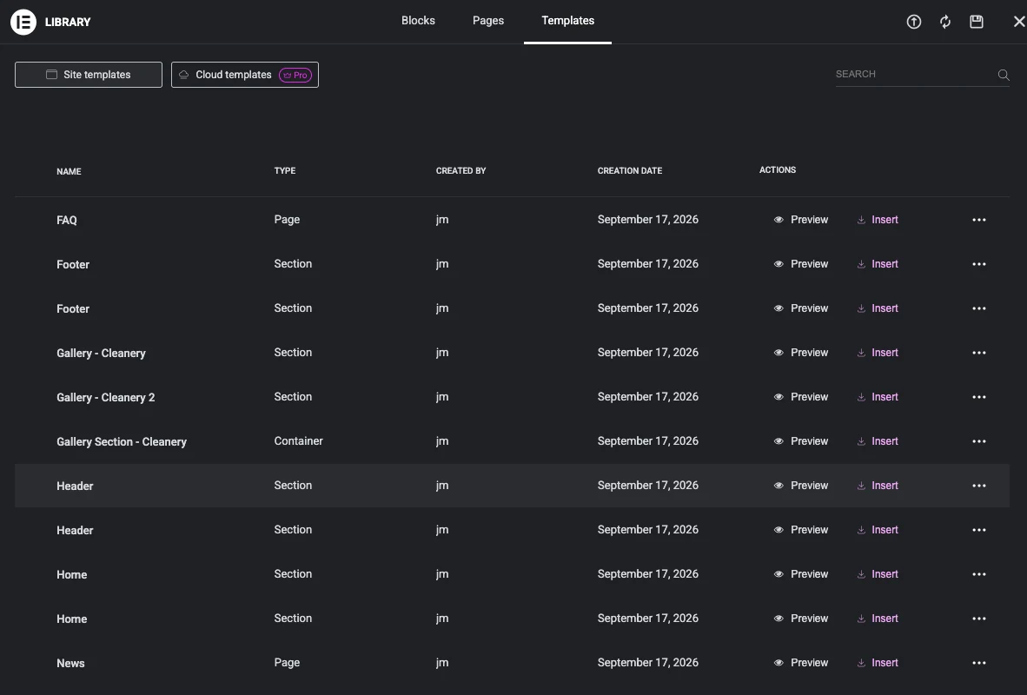The height and width of the screenshot is (695, 1027).
Task: Click the Gallery Section - Cleanery name
Action: coord(121,442)
